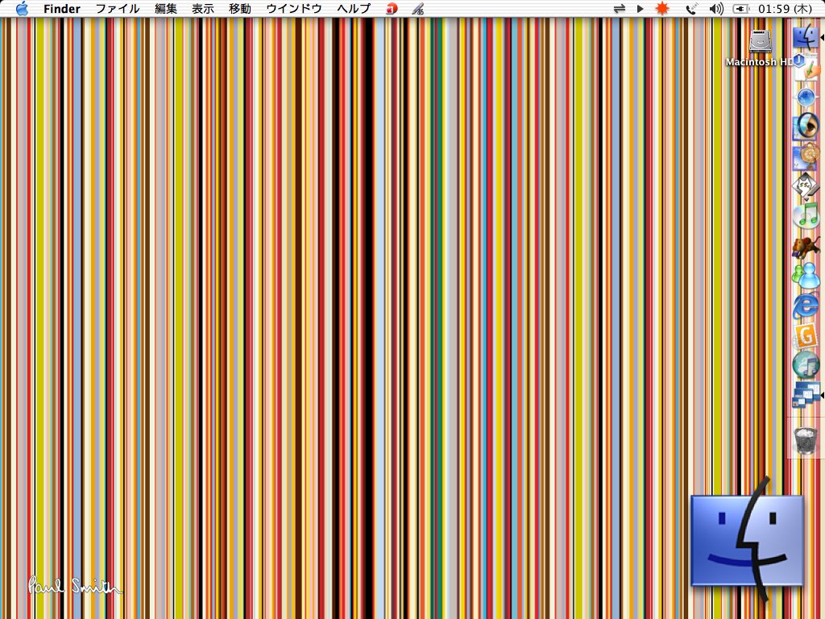The width and height of the screenshot is (825, 619).
Task: Click the play triangle menu bar icon
Action: pos(641,9)
